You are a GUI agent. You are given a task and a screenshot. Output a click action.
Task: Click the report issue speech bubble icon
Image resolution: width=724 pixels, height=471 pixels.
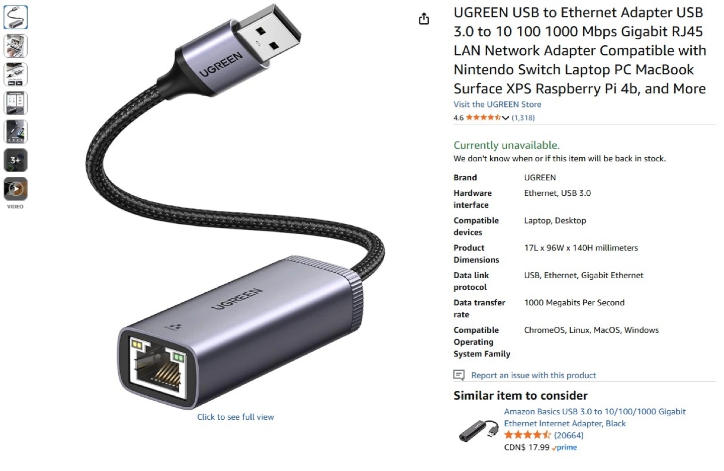pyautogui.click(x=459, y=375)
